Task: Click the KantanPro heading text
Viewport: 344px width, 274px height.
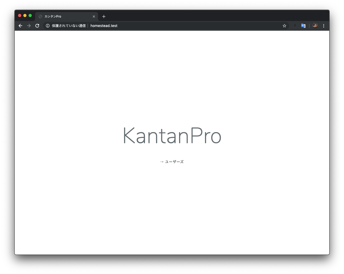Action: [x=172, y=136]
